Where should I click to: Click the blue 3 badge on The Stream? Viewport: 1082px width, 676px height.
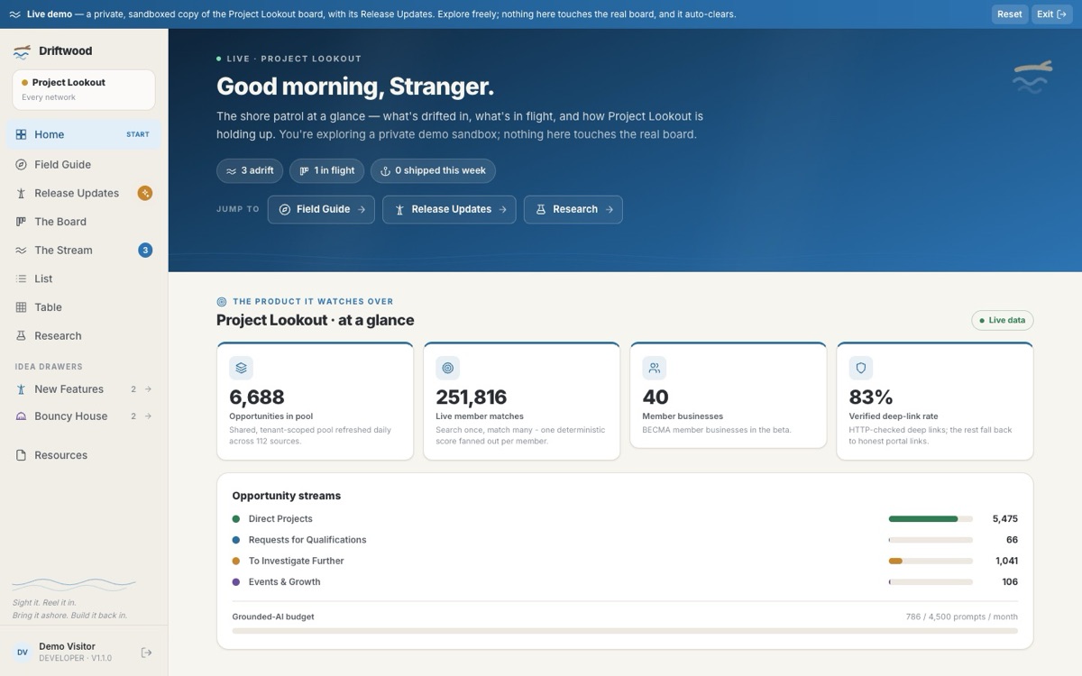(145, 250)
